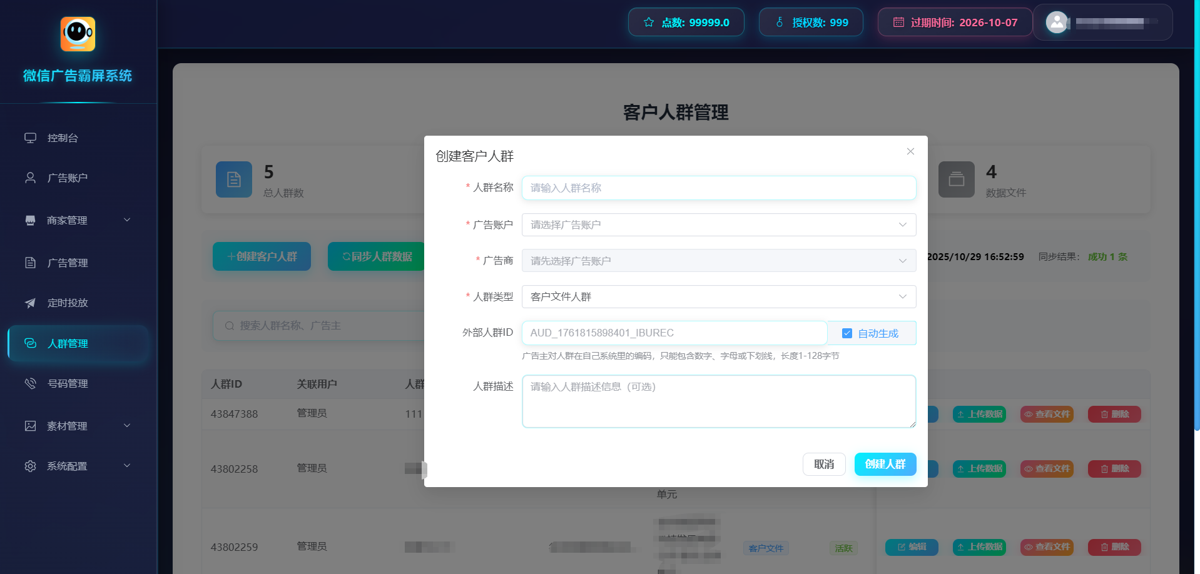Open 广告管理 in sidebar
Viewport: 1200px width, 574px height.
(x=68, y=263)
